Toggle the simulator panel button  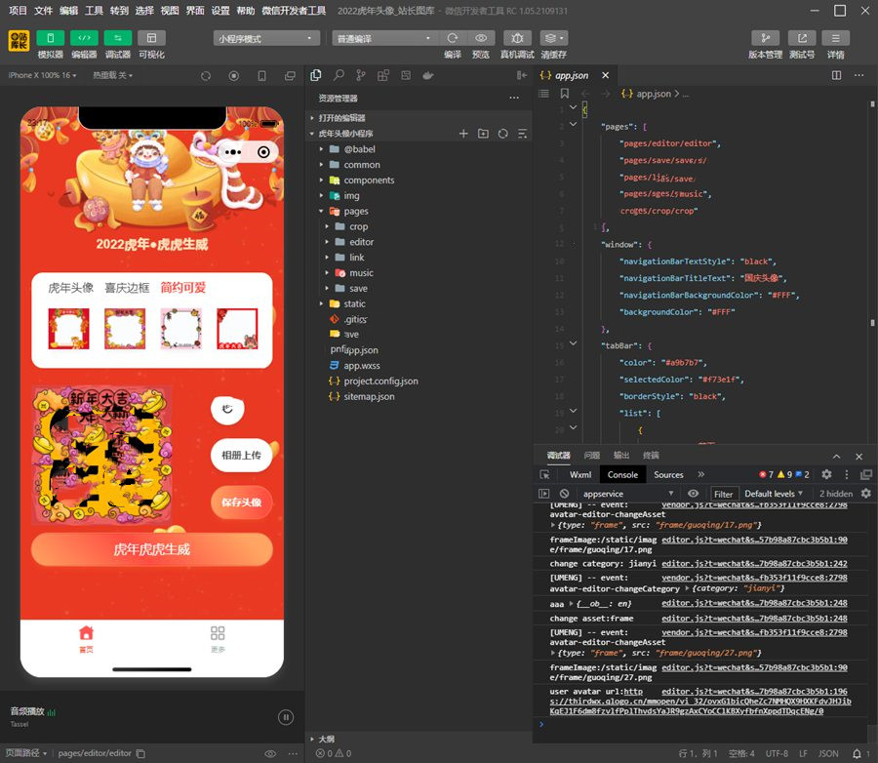tap(51, 37)
